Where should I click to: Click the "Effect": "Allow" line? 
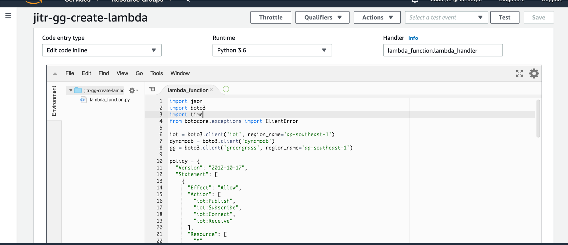click(214, 188)
